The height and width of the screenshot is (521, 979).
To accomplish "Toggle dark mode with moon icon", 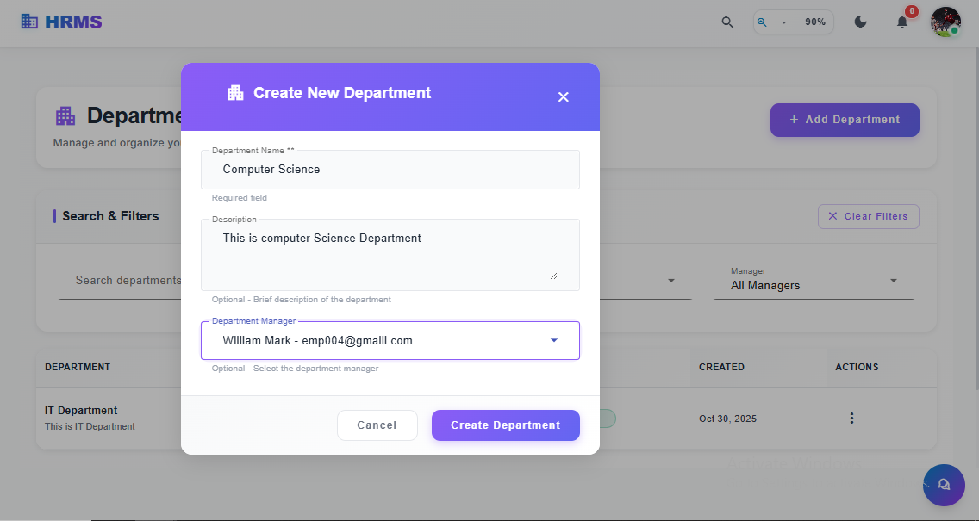I will point(860,22).
